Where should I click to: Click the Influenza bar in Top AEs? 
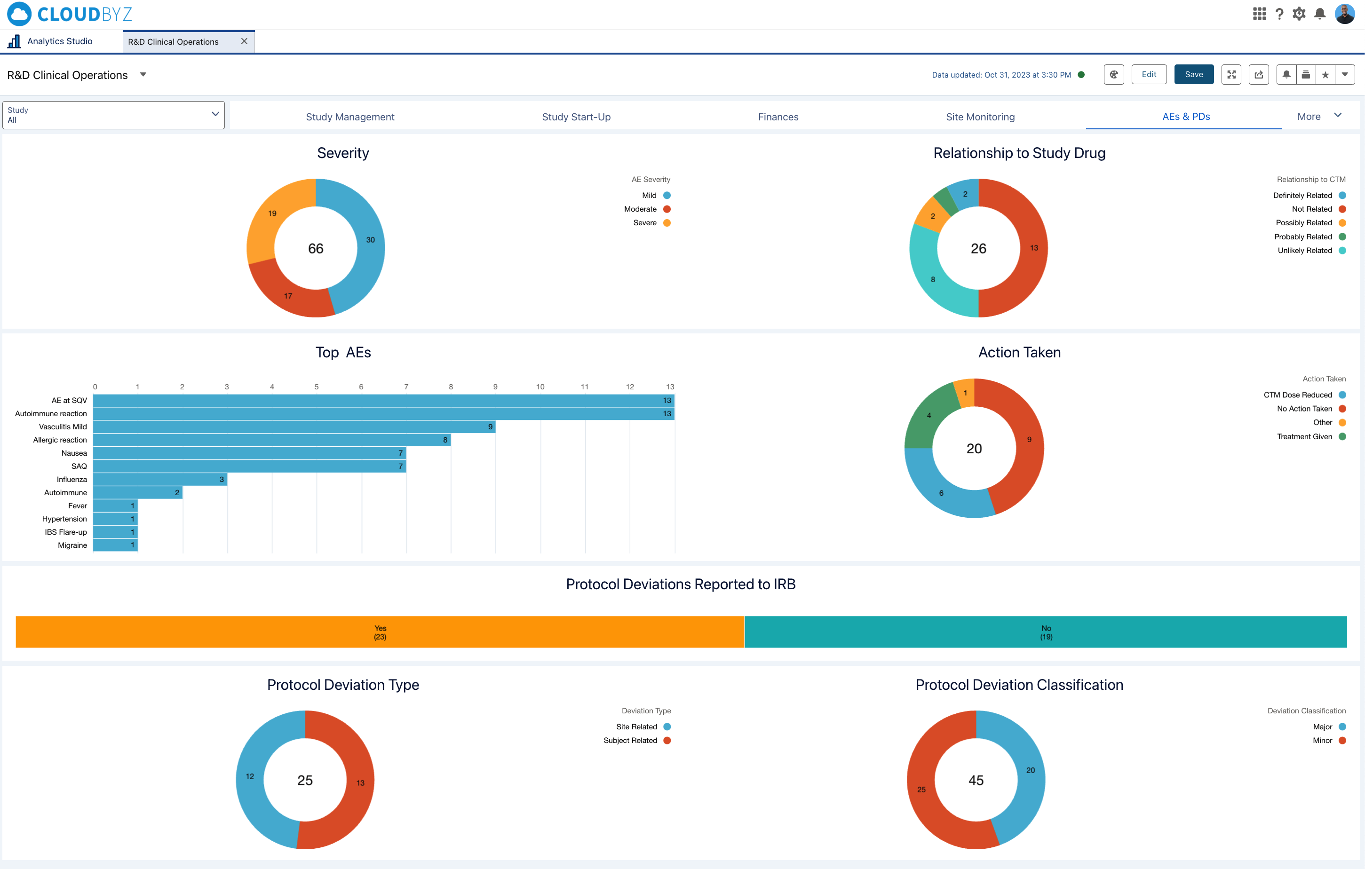[160, 480]
